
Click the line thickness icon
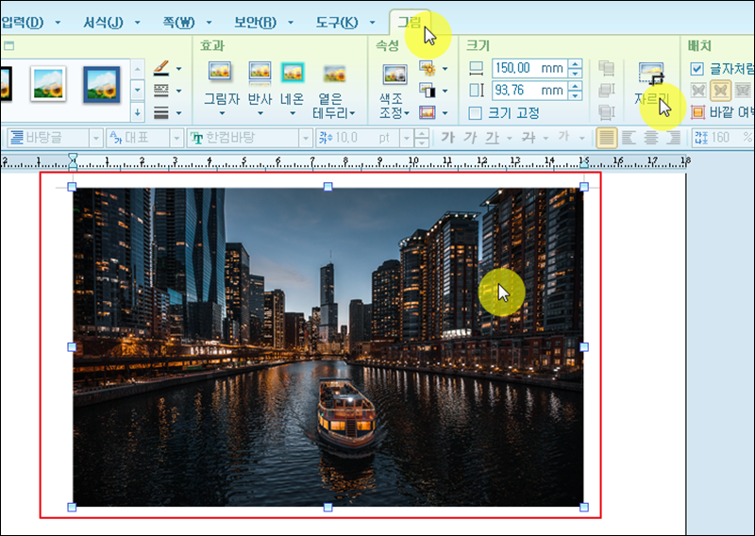(x=161, y=112)
